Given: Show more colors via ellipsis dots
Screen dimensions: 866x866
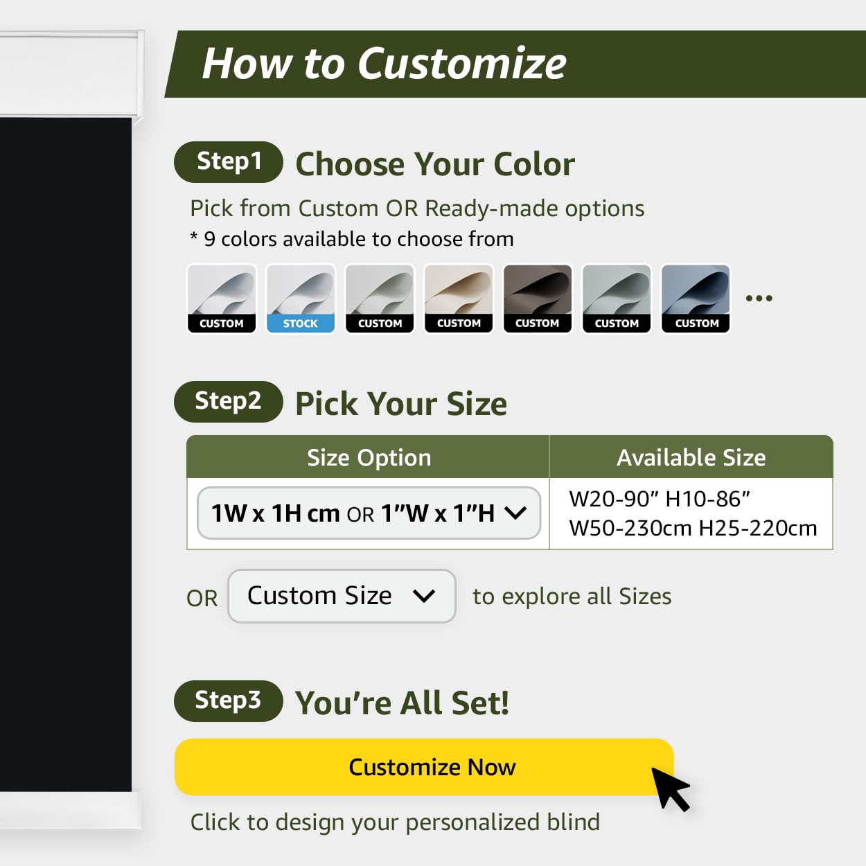Looking at the screenshot, I should pyautogui.click(x=759, y=299).
